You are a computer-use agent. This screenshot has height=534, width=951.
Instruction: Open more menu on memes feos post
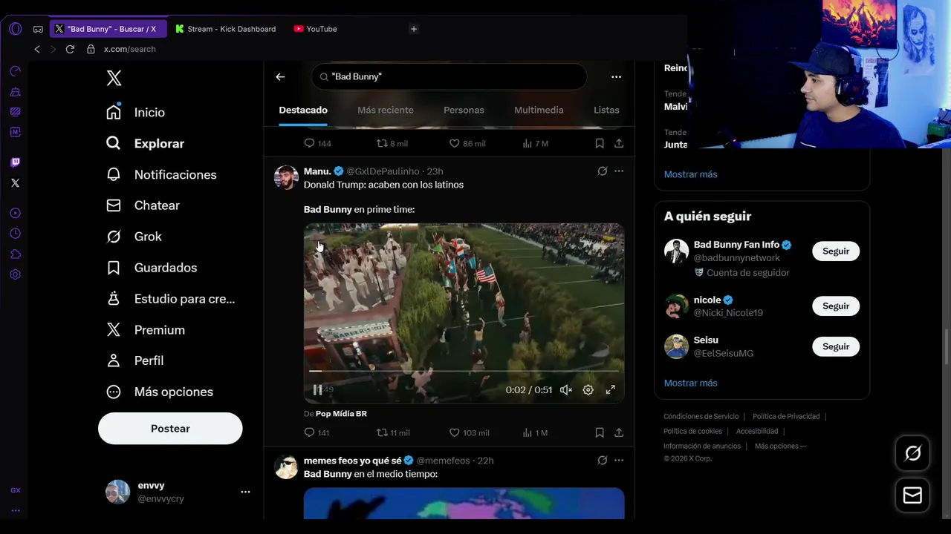619,461
